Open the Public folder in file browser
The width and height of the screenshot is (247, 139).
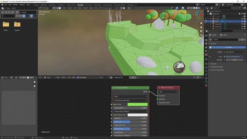click(x=6, y=26)
